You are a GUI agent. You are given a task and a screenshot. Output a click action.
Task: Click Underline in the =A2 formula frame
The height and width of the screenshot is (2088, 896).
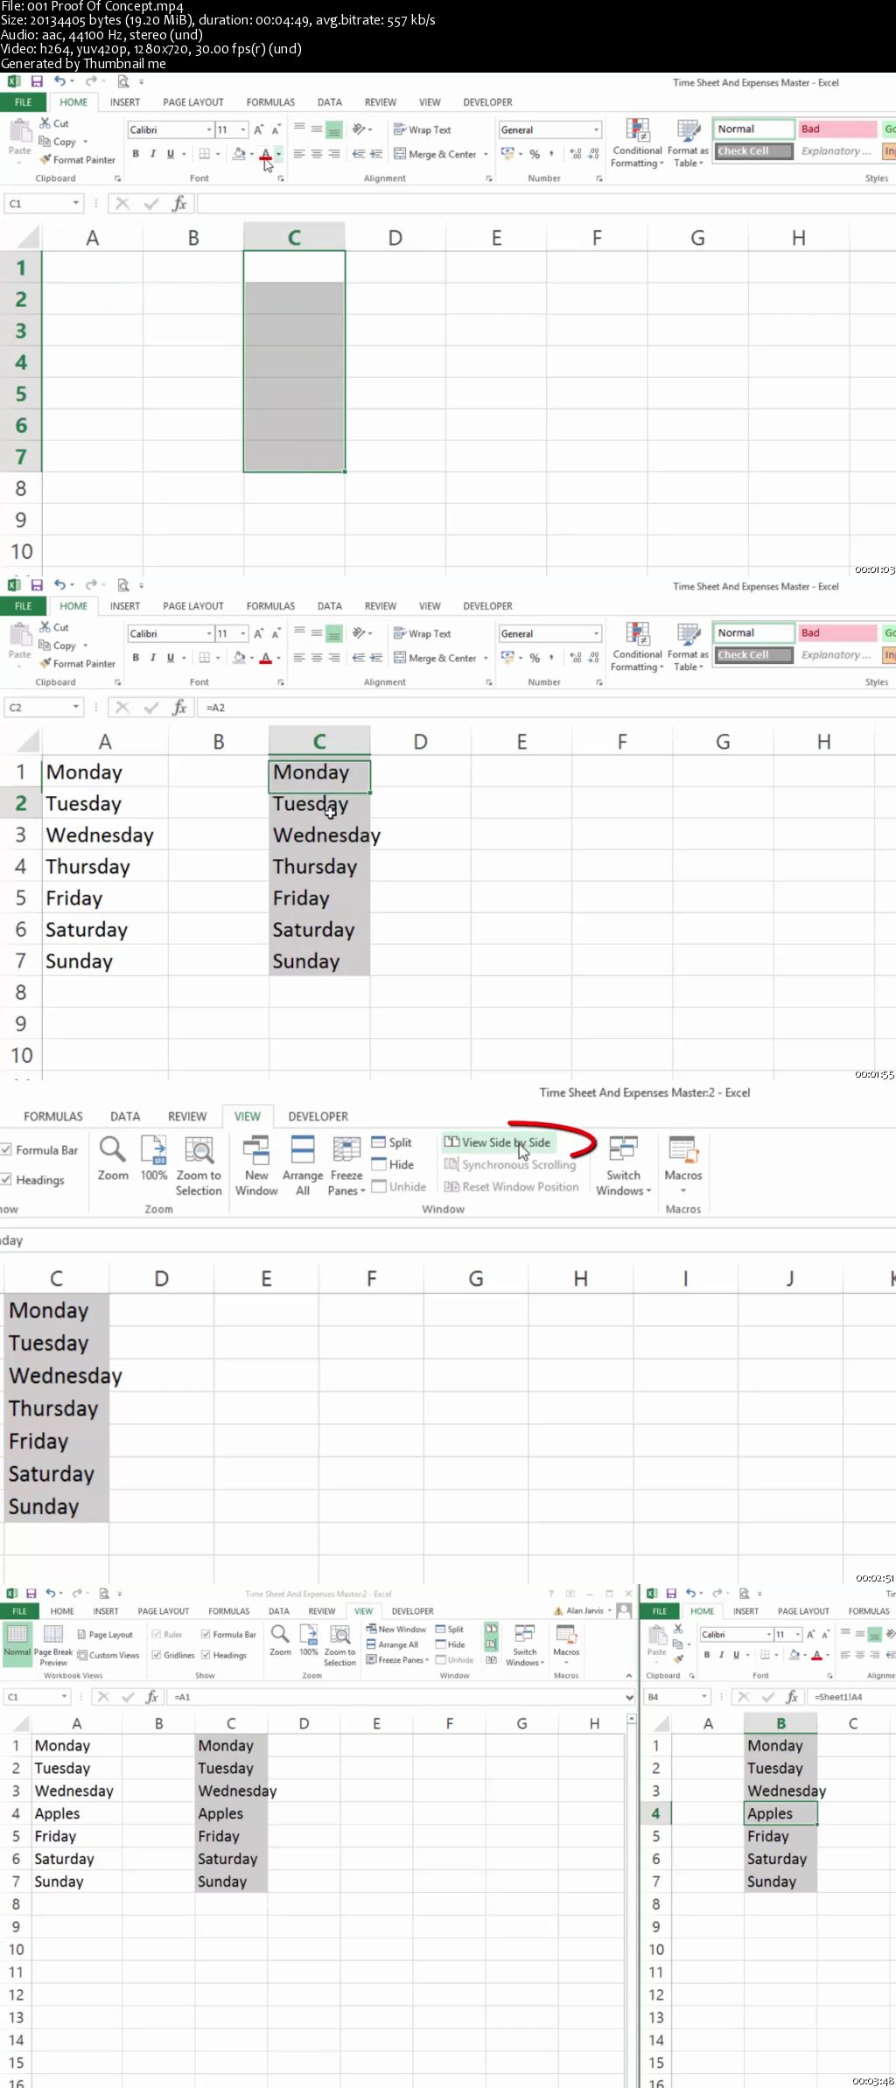pos(170,658)
